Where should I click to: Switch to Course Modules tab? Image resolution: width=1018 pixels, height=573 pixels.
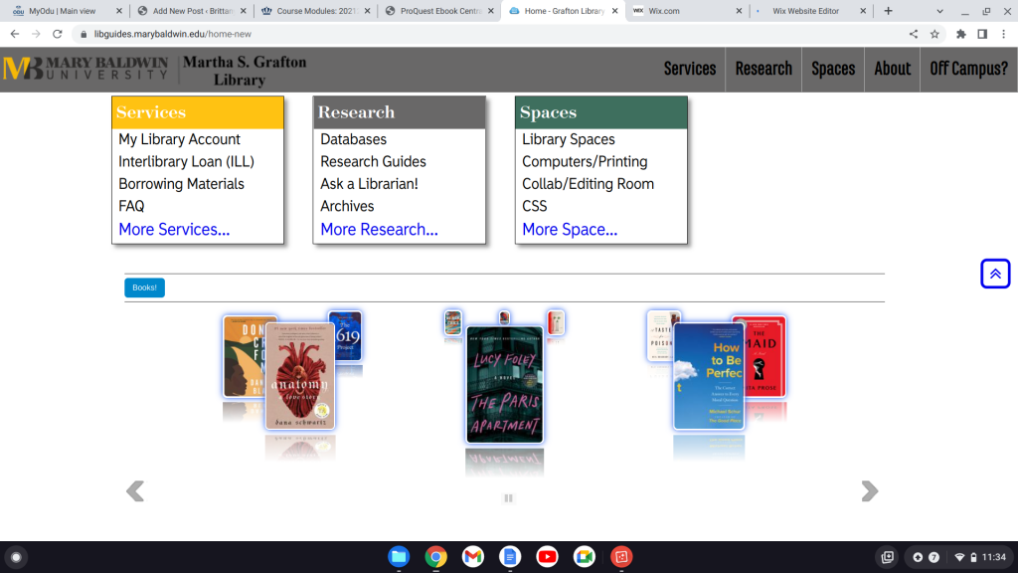[315, 11]
